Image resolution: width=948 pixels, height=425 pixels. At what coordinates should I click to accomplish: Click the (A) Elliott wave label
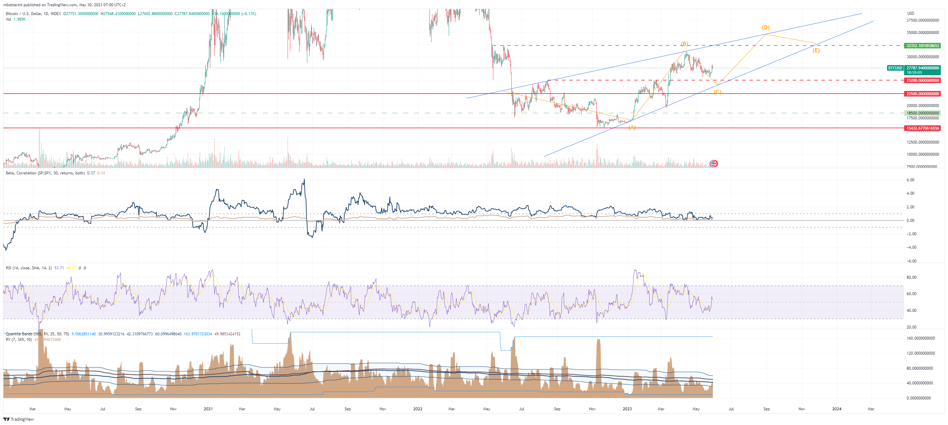pos(632,128)
